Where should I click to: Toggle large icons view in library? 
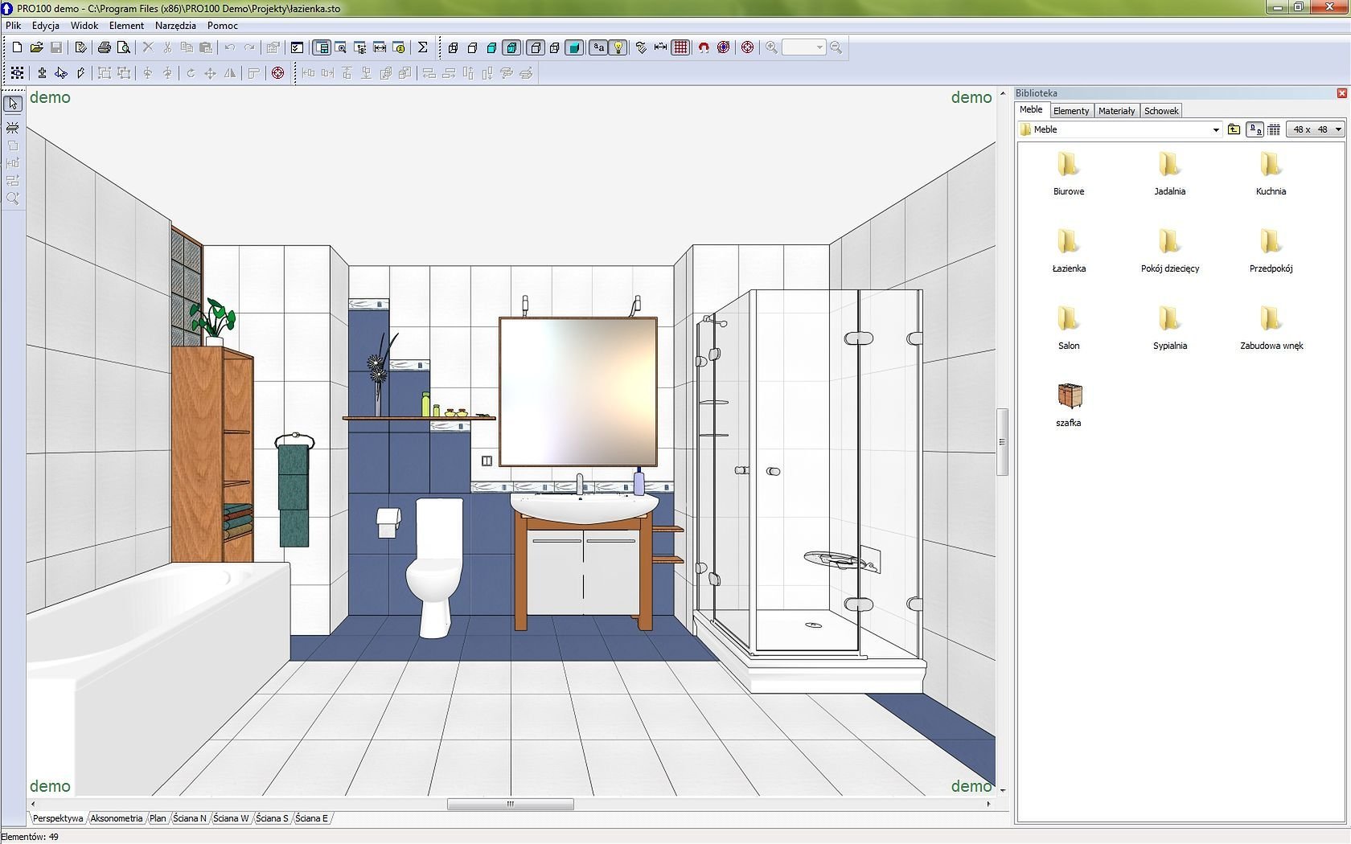coord(1254,129)
